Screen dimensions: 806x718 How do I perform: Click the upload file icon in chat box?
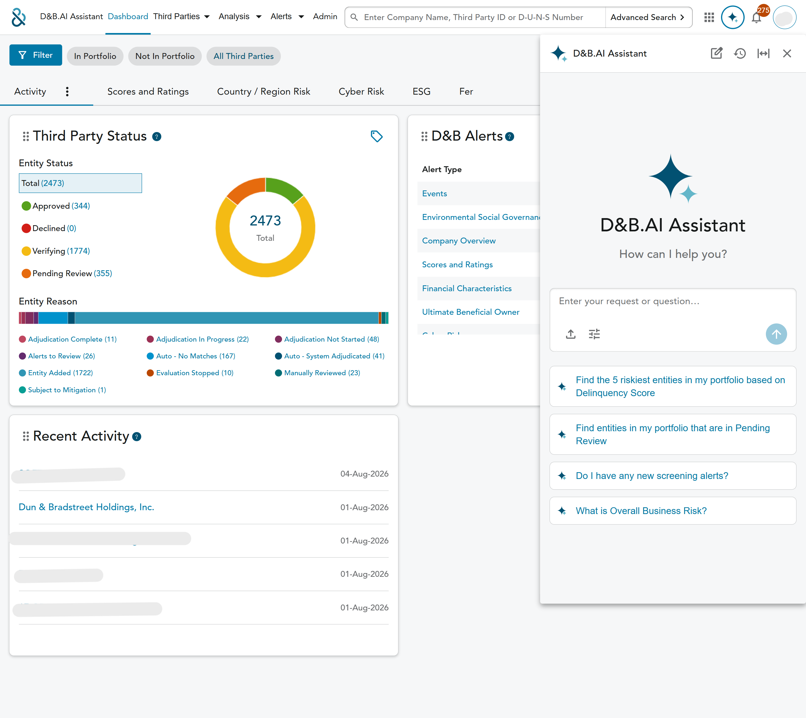[x=571, y=334]
